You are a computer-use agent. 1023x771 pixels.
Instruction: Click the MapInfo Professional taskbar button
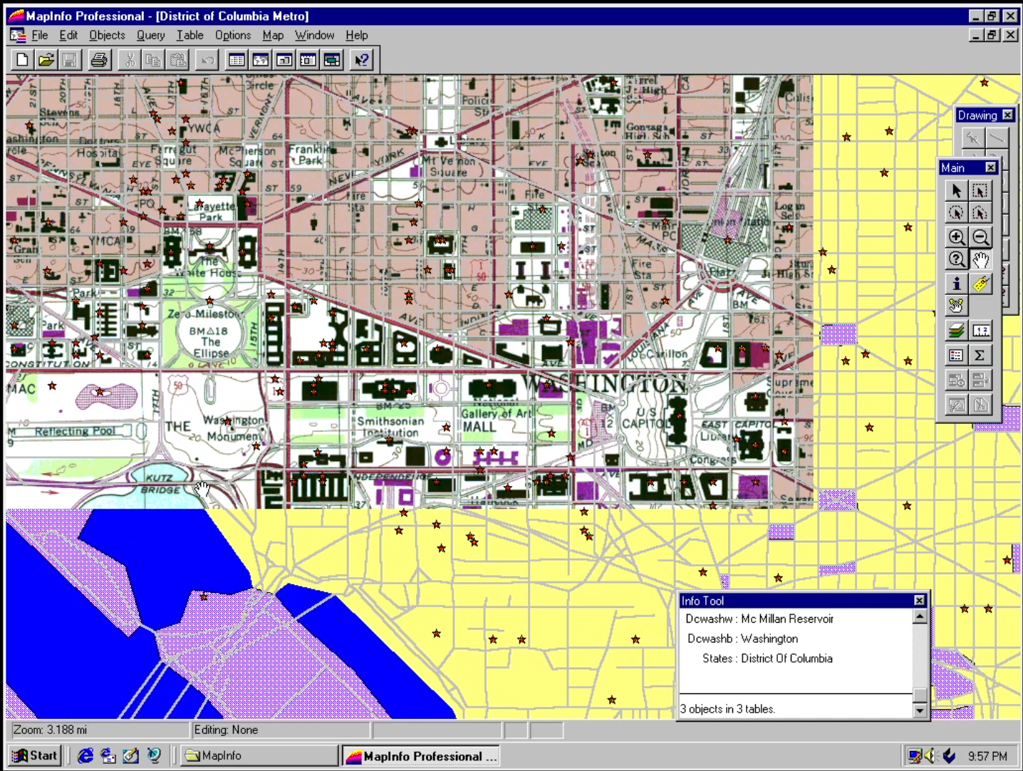click(x=420, y=756)
